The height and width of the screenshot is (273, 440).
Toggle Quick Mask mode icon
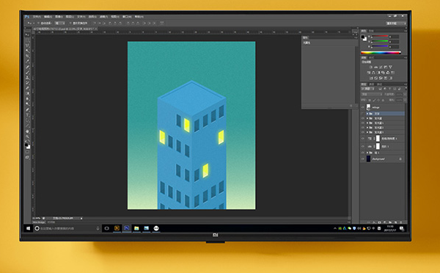pos(27,152)
